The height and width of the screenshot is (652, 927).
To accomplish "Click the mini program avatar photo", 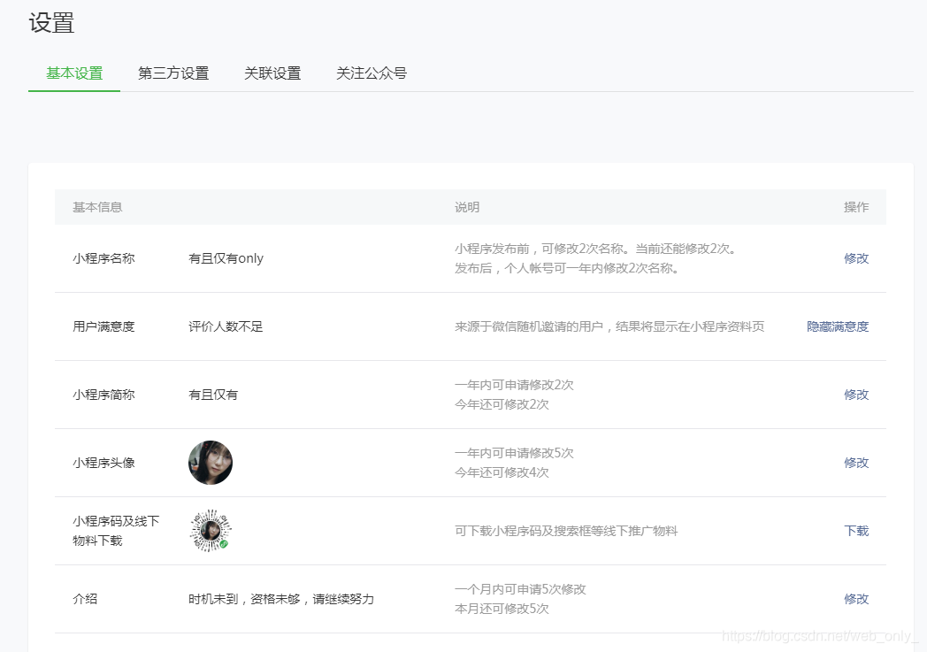I will [210, 462].
